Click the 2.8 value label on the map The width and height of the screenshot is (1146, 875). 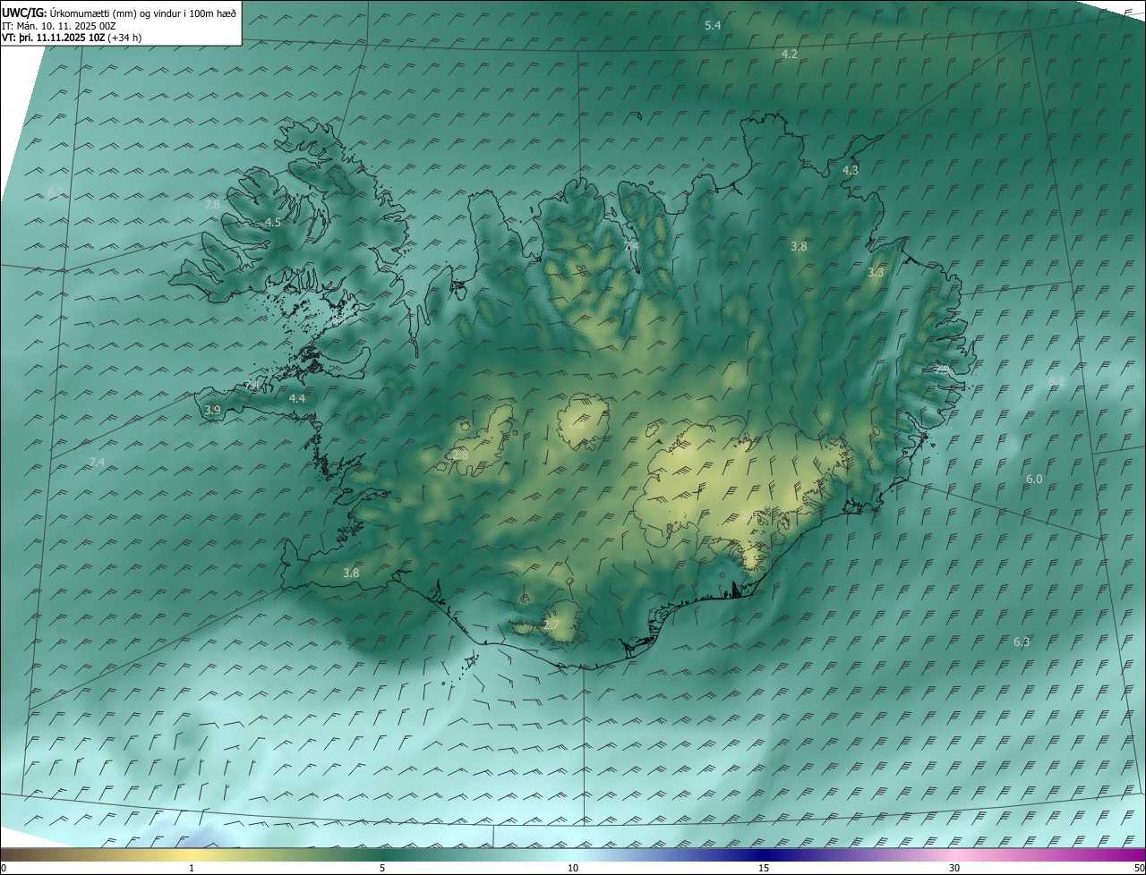pos(460,455)
